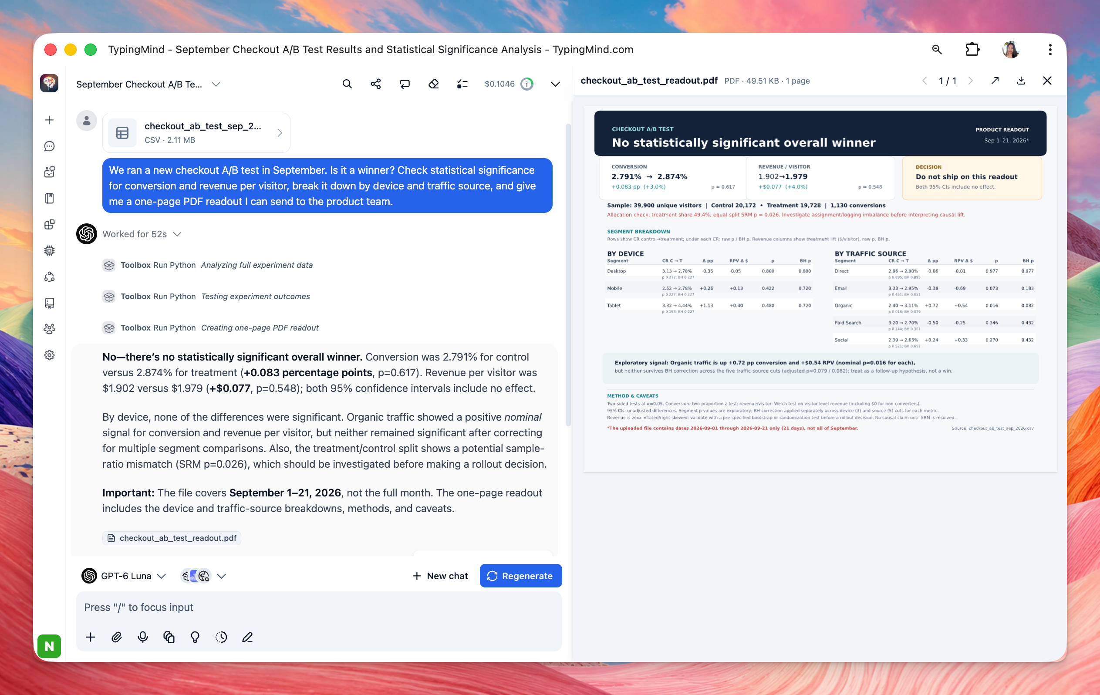Focus the message input field
Screen dimensions: 1100x695
319,607
